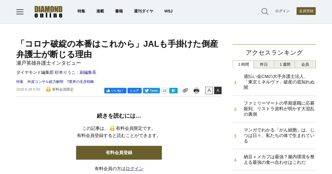332x174 pixels.
Task: Open the 書籍 menu item
Action: [119, 11]
